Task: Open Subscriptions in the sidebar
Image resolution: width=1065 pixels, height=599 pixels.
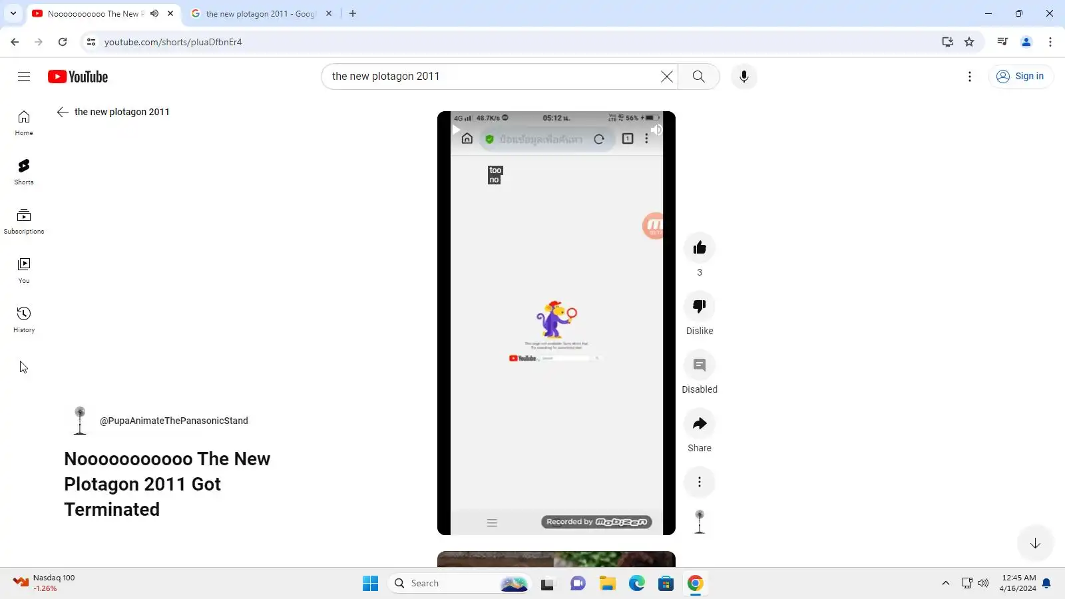Action: pos(24,222)
